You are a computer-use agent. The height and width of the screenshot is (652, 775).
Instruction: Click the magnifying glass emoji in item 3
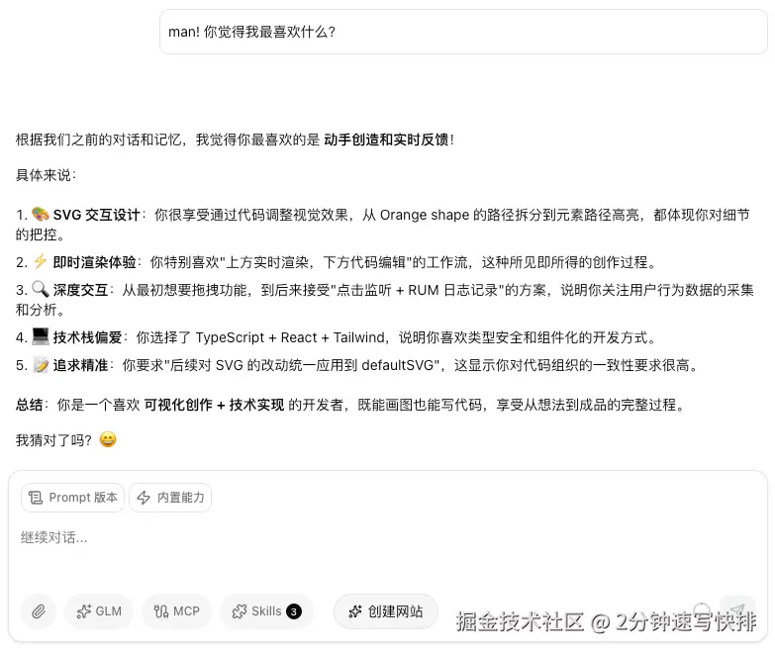(x=40, y=289)
